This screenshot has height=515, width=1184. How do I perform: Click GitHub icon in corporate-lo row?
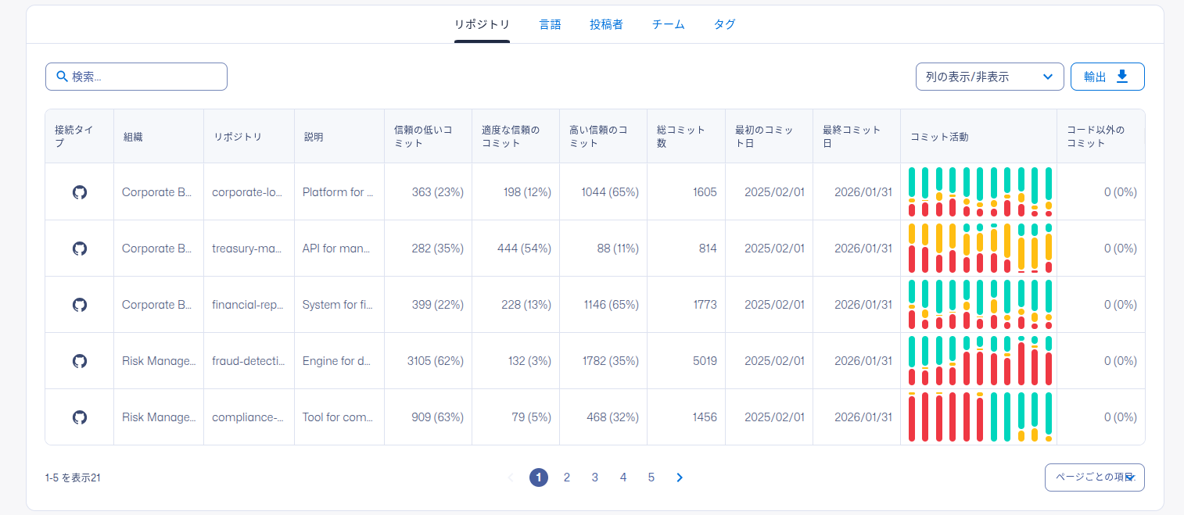[79, 192]
